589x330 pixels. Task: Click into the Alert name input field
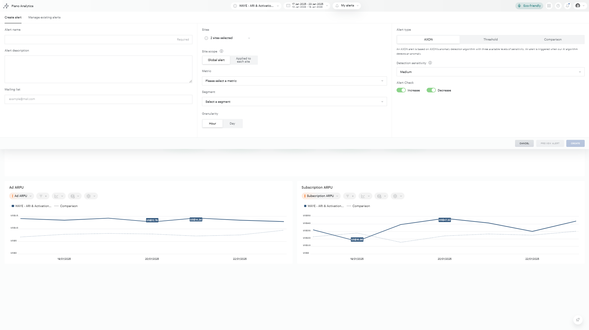coord(98,40)
